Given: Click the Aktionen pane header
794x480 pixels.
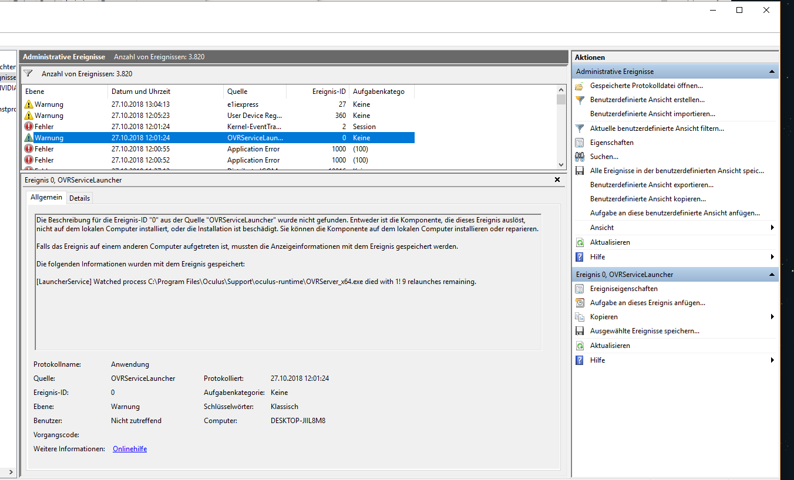Looking at the screenshot, I should tap(675, 58).
